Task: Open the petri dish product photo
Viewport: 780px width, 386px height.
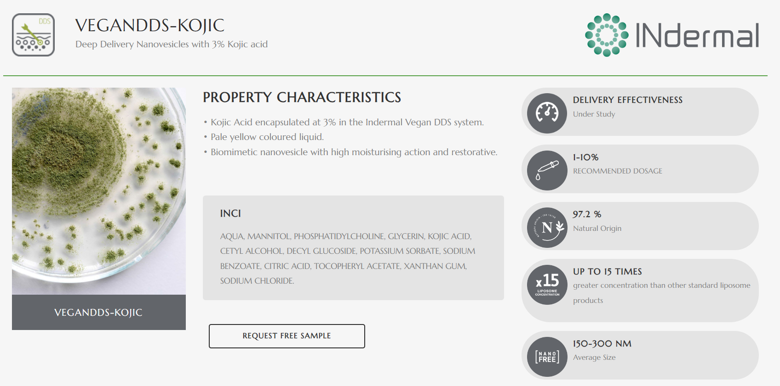Action: 99,191
